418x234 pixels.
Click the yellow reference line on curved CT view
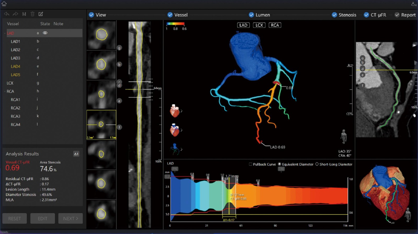(x=387, y=70)
